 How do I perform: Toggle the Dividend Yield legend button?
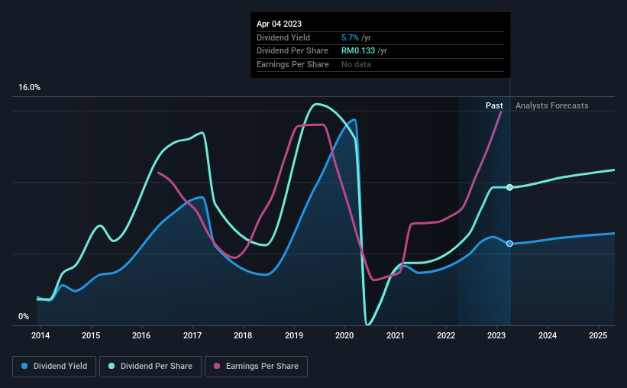pyautogui.click(x=54, y=367)
